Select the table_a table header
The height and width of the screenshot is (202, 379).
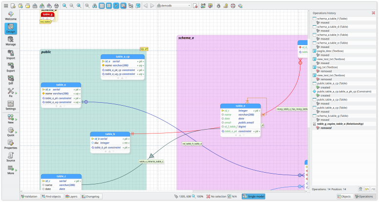point(61,85)
